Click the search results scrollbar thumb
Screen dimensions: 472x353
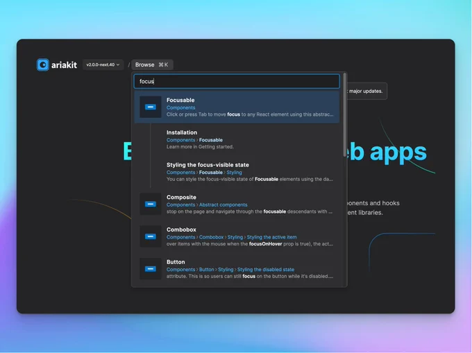[344, 115]
